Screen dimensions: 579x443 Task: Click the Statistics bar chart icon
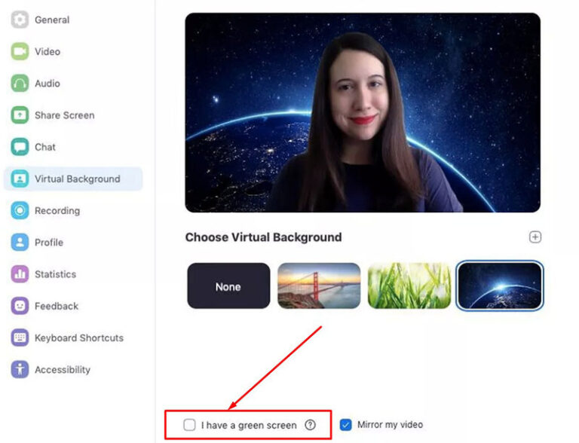tap(20, 274)
